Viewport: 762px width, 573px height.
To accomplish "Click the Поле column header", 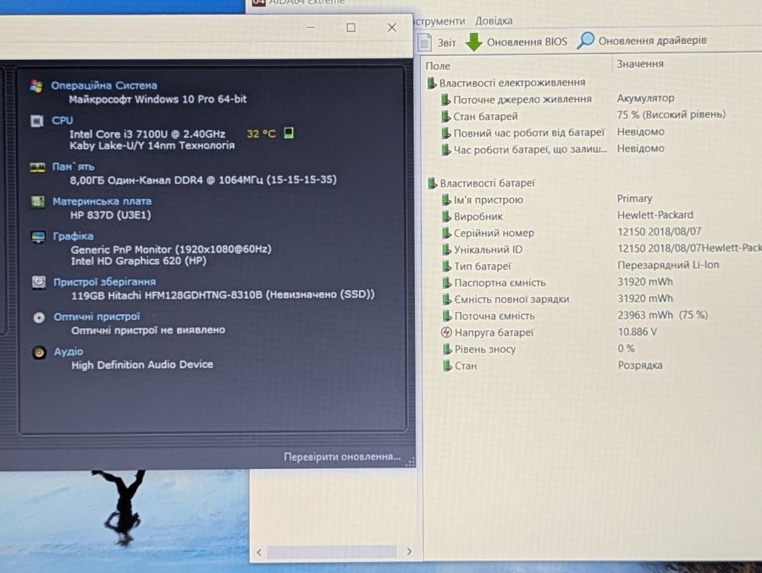I will pyautogui.click(x=438, y=66).
